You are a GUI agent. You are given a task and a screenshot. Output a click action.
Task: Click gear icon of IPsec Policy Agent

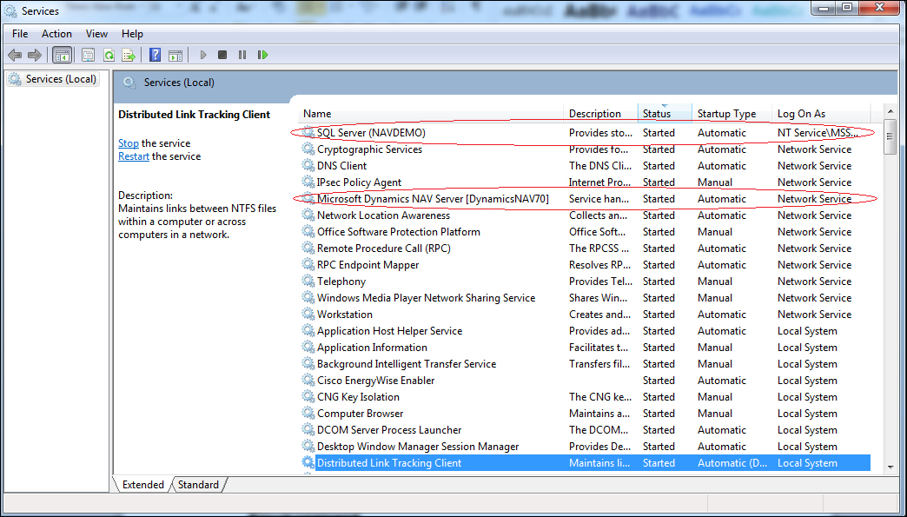click(x=308, y=182)
